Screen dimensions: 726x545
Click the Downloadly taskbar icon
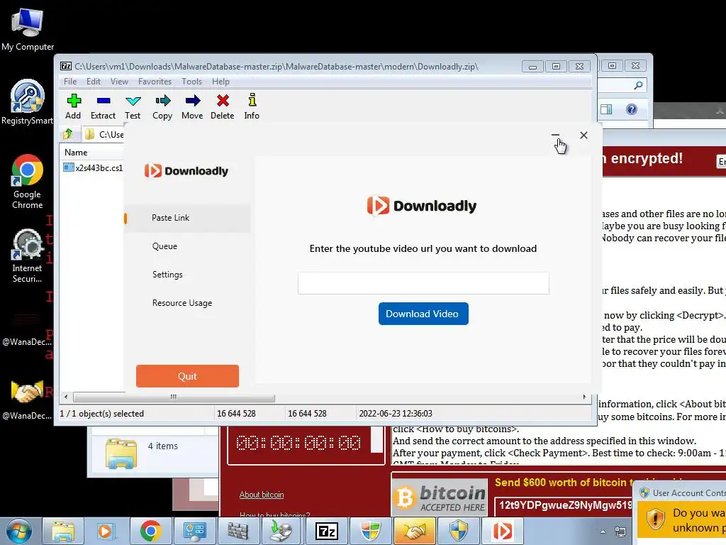point(502,531)
